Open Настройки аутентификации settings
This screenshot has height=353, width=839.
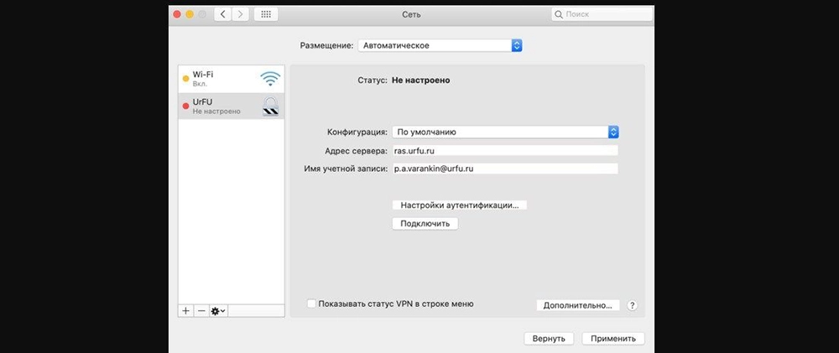click(x=459, y=205)
